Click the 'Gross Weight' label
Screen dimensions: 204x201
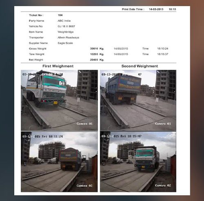coord(38,49)
